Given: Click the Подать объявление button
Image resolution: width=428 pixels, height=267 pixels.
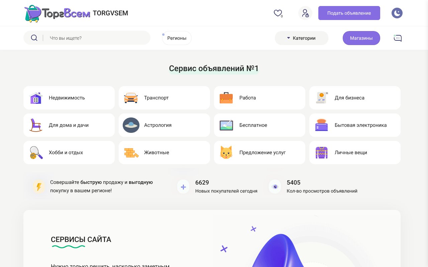Looking at the screenshot, I should (x=349, y=13).
